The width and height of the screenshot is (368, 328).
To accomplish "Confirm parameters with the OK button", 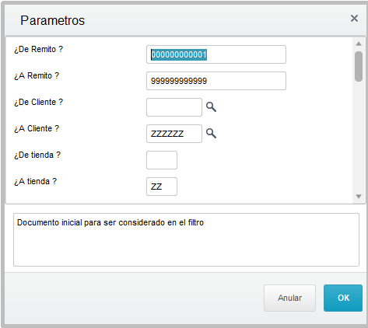I will point(343,298).
